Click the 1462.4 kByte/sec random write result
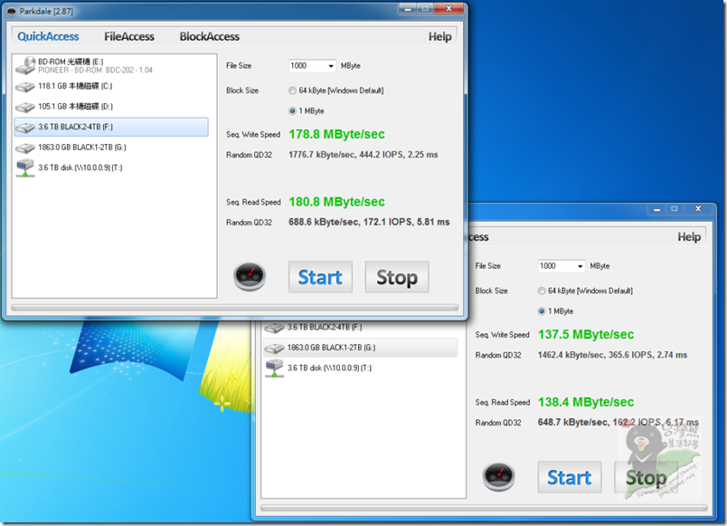The height and width of the screenshot is (526, 727). point(612,355)
